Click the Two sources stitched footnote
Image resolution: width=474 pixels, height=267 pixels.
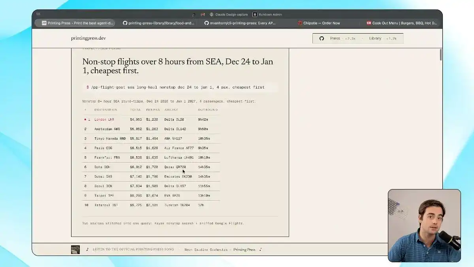(x=163, y=223)
